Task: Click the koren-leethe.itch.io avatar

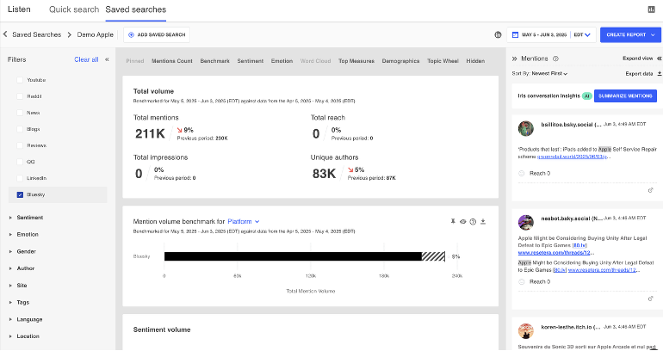Action: pyautogui.click(x=525, y=331)
